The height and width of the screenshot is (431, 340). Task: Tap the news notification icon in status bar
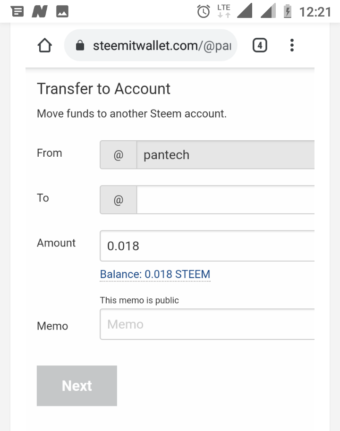[x=17, y=11]
